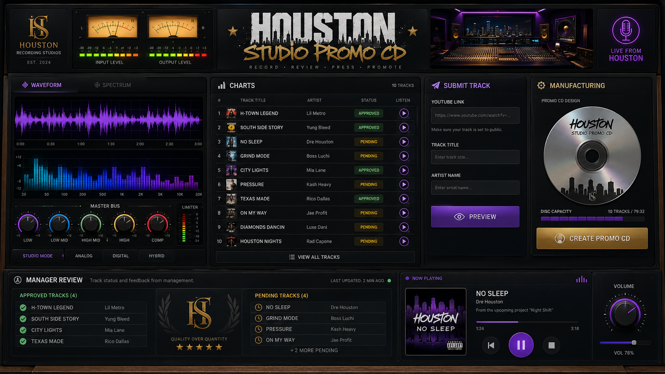
Task: Click the Manufacturing gear icon
Action: (x=541, y=85)
